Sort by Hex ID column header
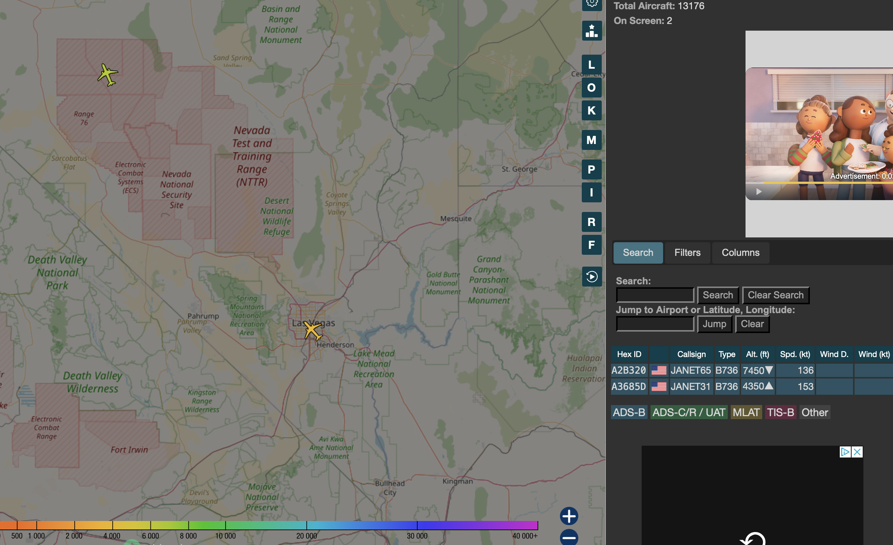This screenshot has width=893, height=545. [x=629, y=354]
